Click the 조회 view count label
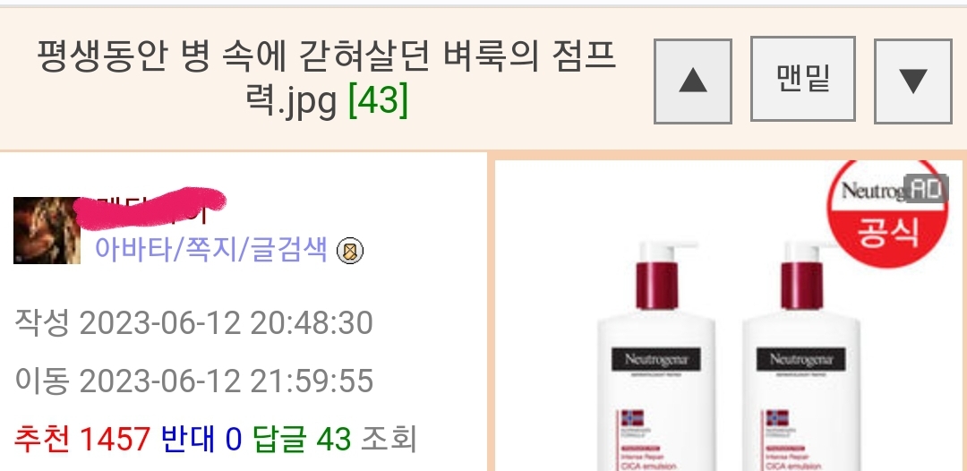Viewport: 967px width, 471px height. click(389, 439)
